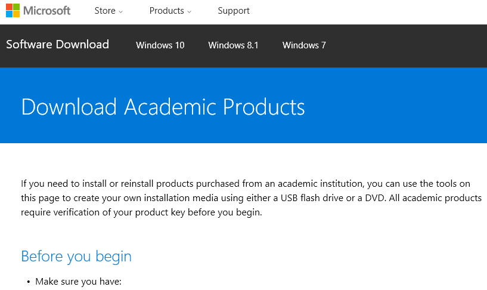Viewport: 487px width, 290px height.
Task: Click the Microsoft four-square logo
Action: click(13, 11)
